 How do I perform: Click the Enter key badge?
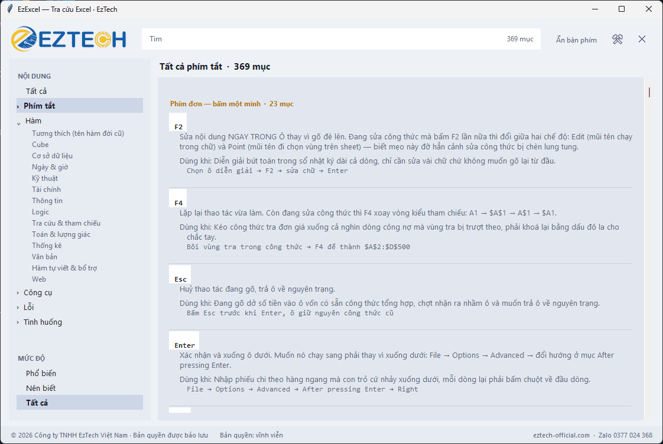(x=184, y=341)
